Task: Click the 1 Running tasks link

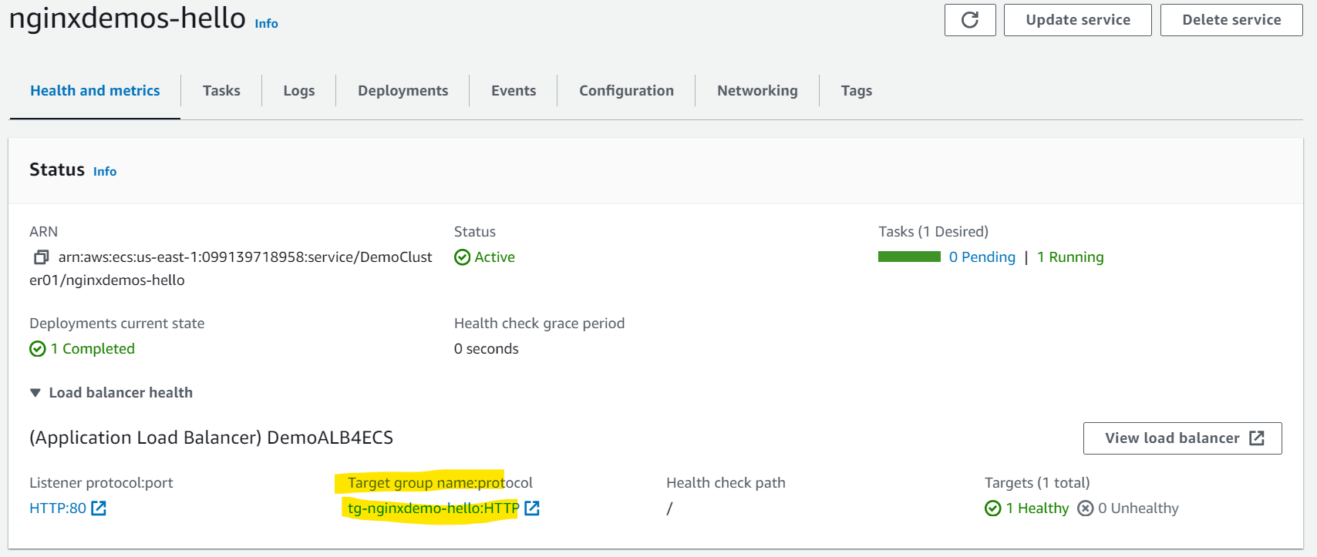Action: click(1070, 257)
